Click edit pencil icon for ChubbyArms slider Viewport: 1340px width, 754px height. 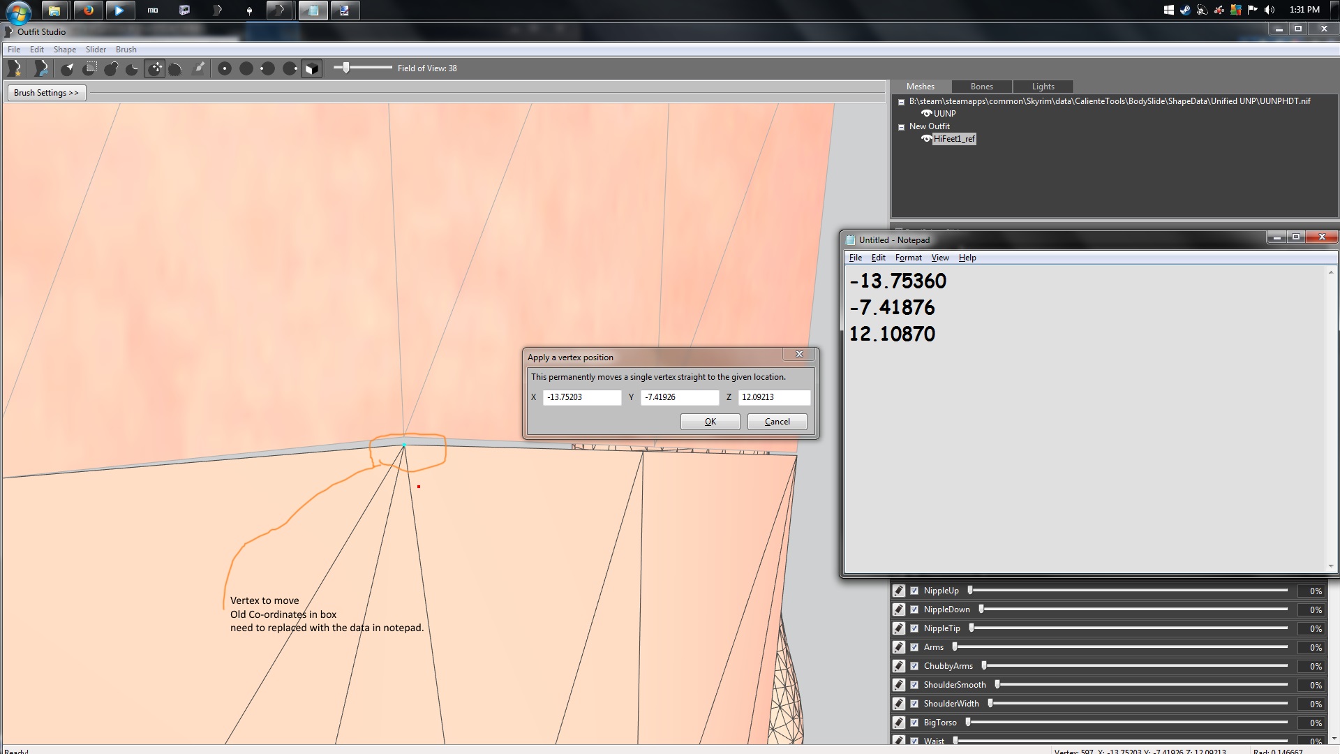click(899, 666)
